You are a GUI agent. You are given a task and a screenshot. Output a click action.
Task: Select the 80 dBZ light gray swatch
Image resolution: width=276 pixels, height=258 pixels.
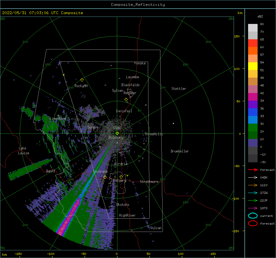(253, 28)
